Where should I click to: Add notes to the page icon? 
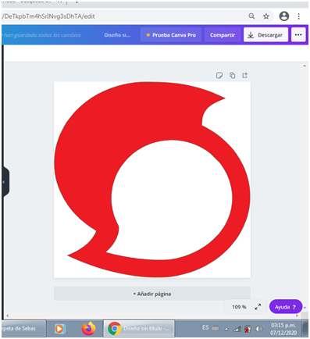tap(219, 76)
